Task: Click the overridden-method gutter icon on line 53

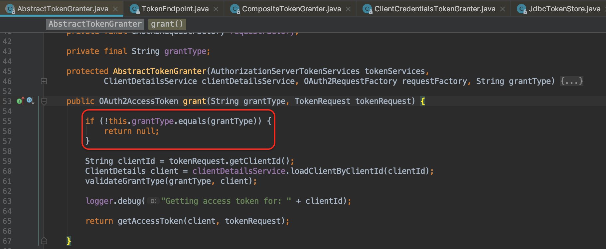Action: (x=30, y=101)
